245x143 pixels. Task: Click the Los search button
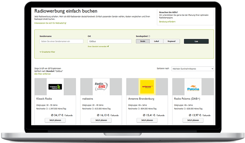(x=196, y=41)
